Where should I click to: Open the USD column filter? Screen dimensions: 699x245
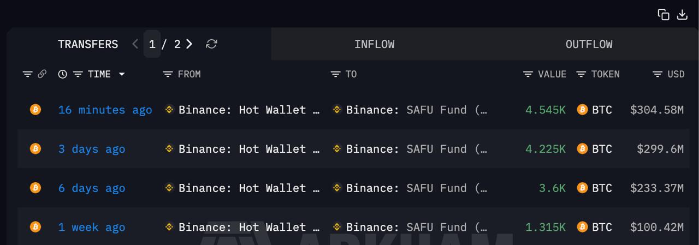(x=657, y=74)
